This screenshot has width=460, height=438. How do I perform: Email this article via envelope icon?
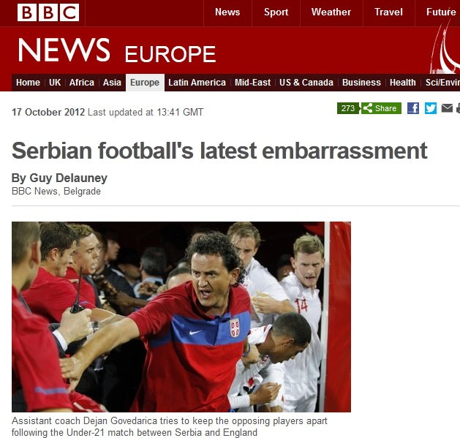click(x=447, y=108)
